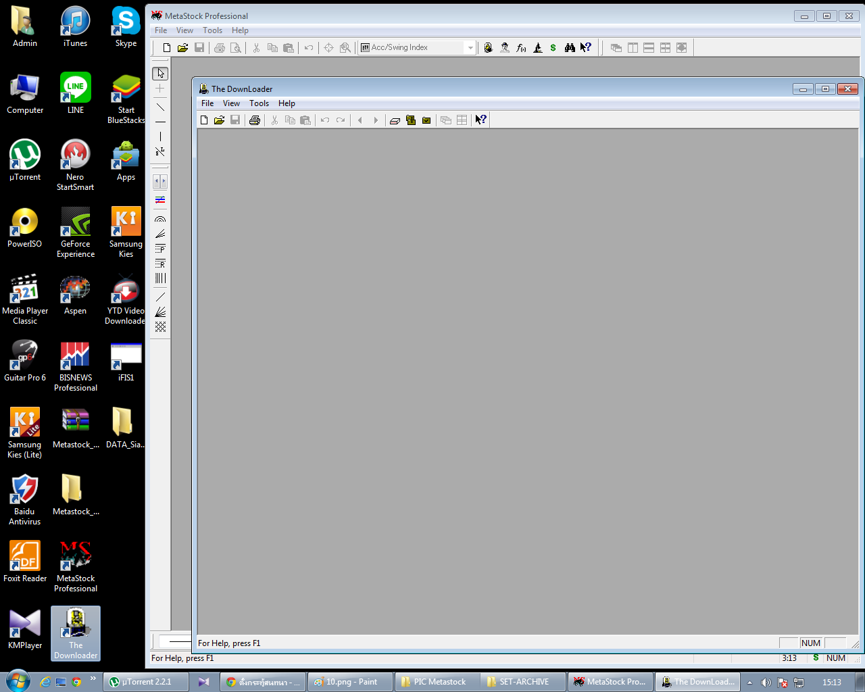865x692 pixels.
Task: Open the Acc/Swing Index indicator dropdown
Action: coord(470,48)
